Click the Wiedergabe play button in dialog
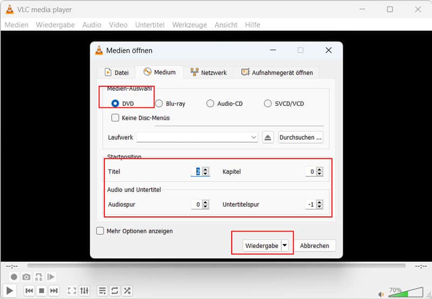 262,246
